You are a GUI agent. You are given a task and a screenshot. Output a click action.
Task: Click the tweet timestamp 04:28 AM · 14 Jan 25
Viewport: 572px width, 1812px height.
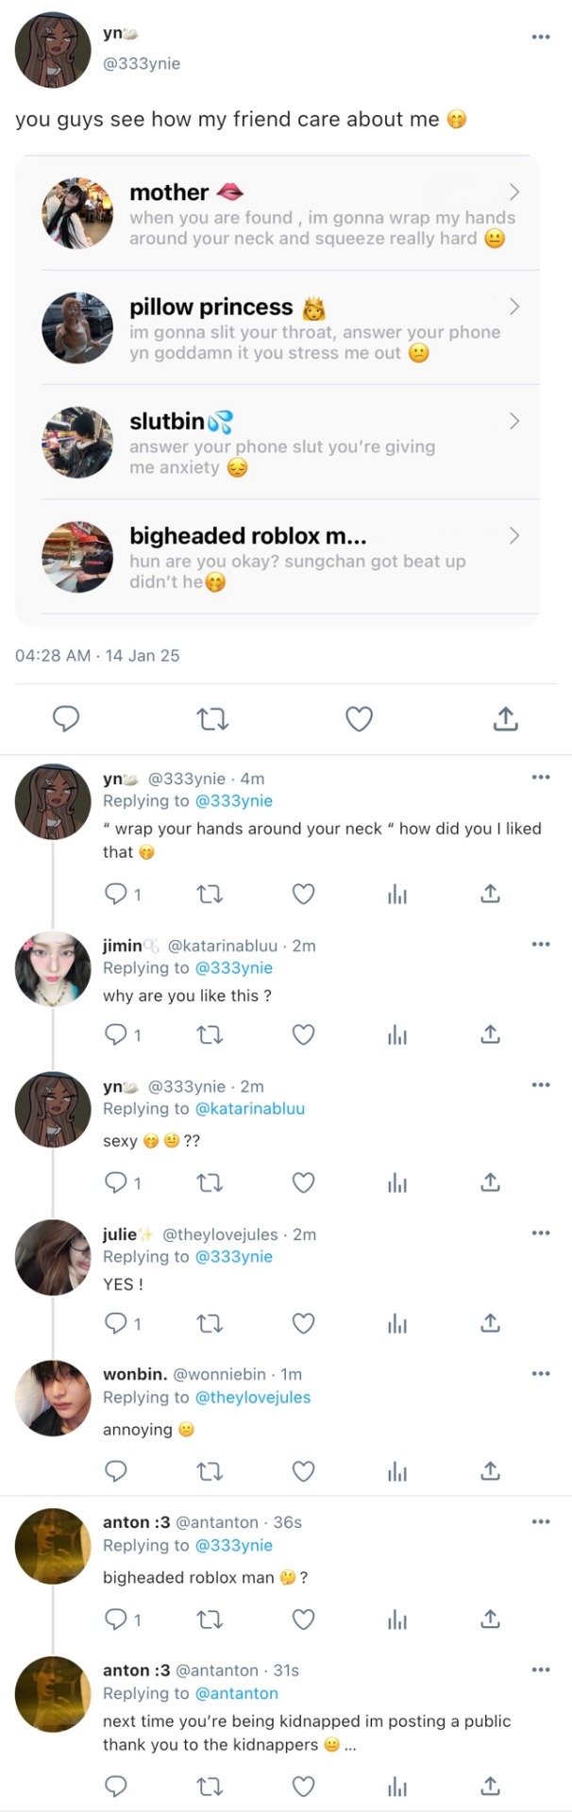coord(97,656)
